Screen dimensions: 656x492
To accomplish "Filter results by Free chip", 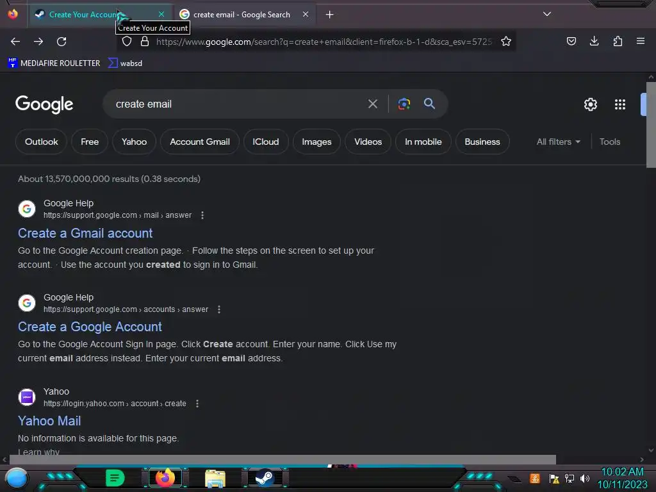I will [90, 142].
